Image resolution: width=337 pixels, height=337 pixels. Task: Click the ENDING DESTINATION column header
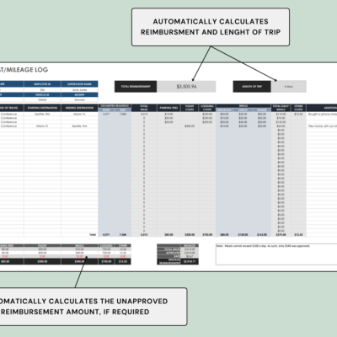pos(79,108)
